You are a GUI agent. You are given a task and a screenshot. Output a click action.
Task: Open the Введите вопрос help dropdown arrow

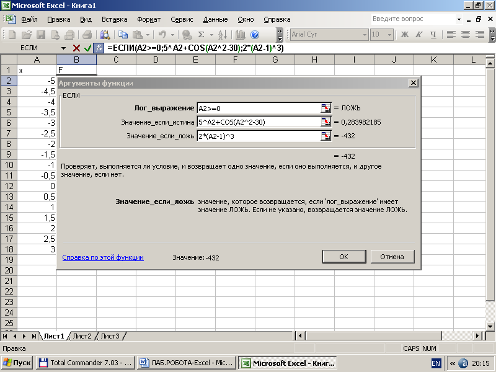click(459, 19)
